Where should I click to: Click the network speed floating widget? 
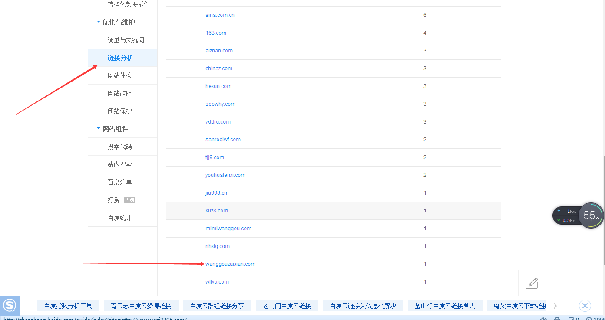click(x=567, y=216)
